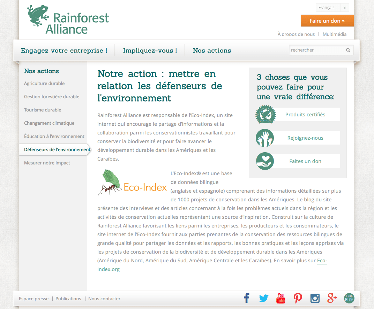Click the search magnifying glass icon

348,50
